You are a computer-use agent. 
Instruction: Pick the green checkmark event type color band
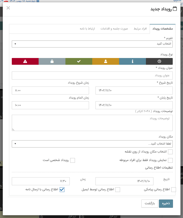(x=79, y=61)
